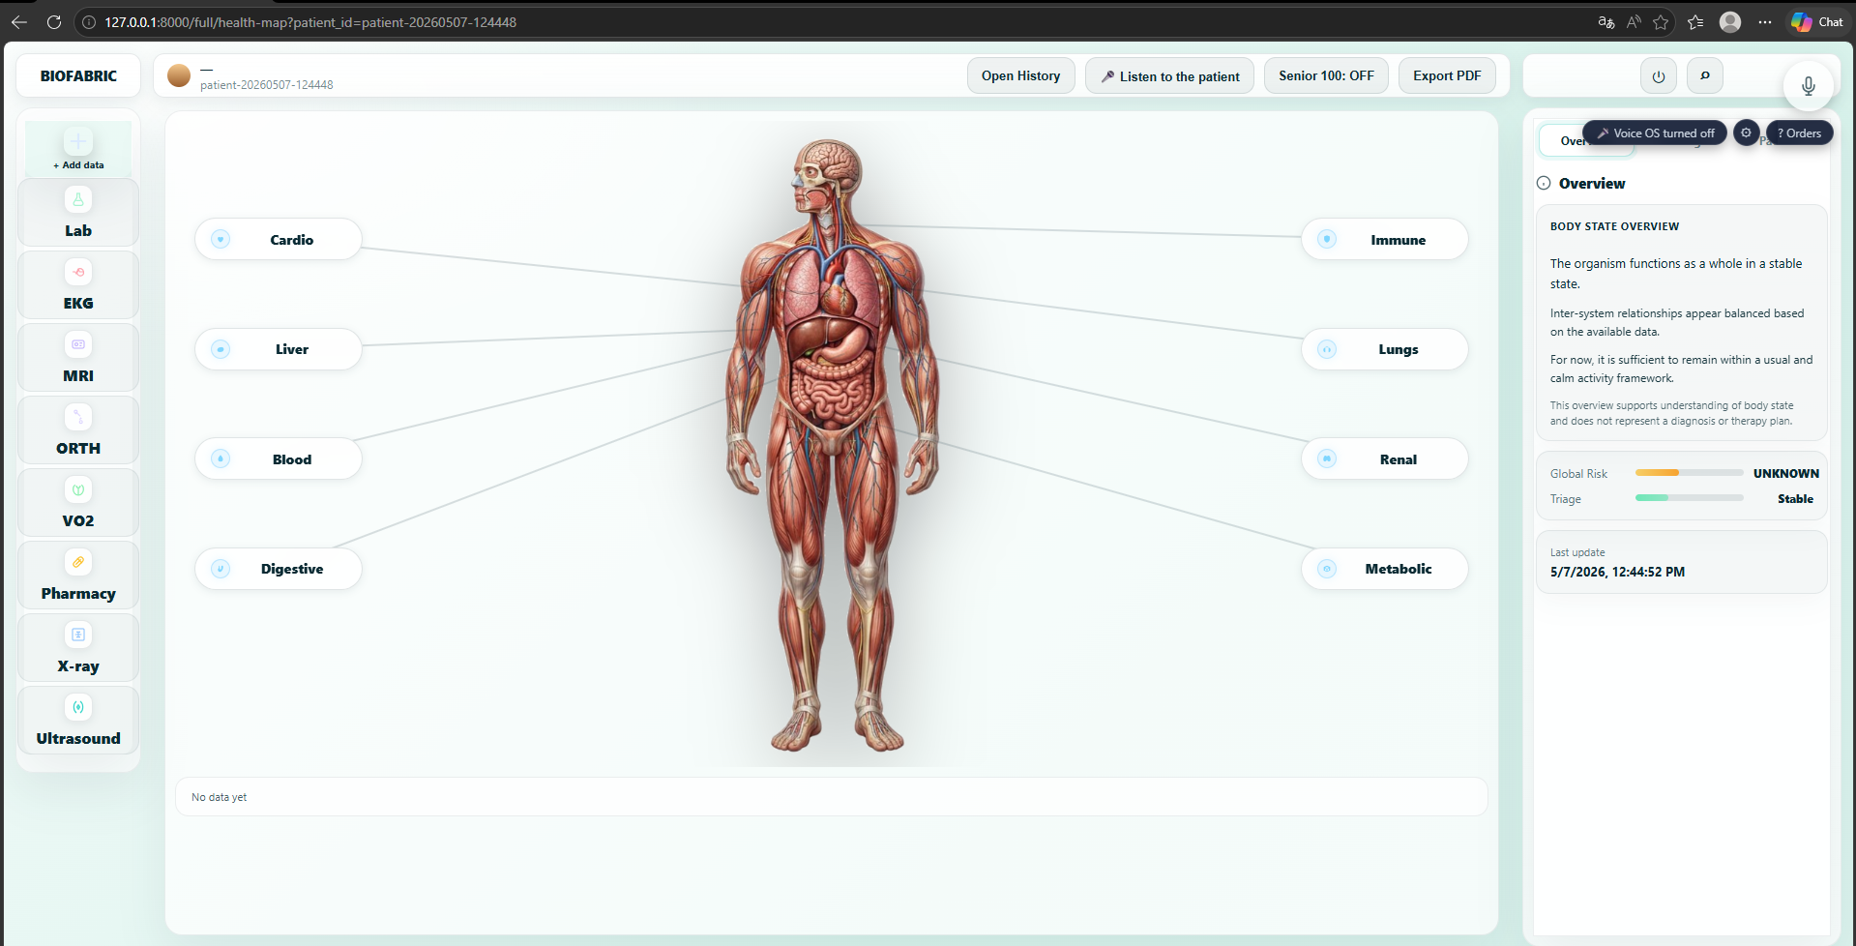
Task: Open the Voice OS gear settings
Action: [x=1746, y=133]
